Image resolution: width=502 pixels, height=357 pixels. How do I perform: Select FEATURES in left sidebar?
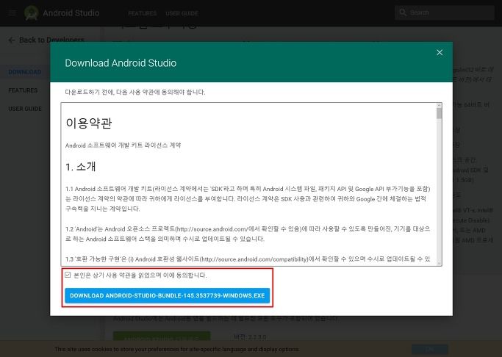coord(23,90)
